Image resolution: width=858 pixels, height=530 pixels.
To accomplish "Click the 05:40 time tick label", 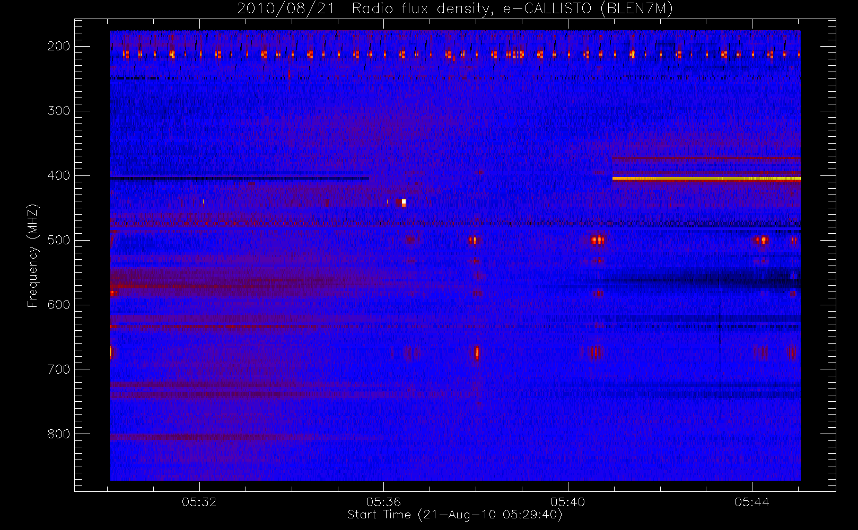I will tap(567, 502).
